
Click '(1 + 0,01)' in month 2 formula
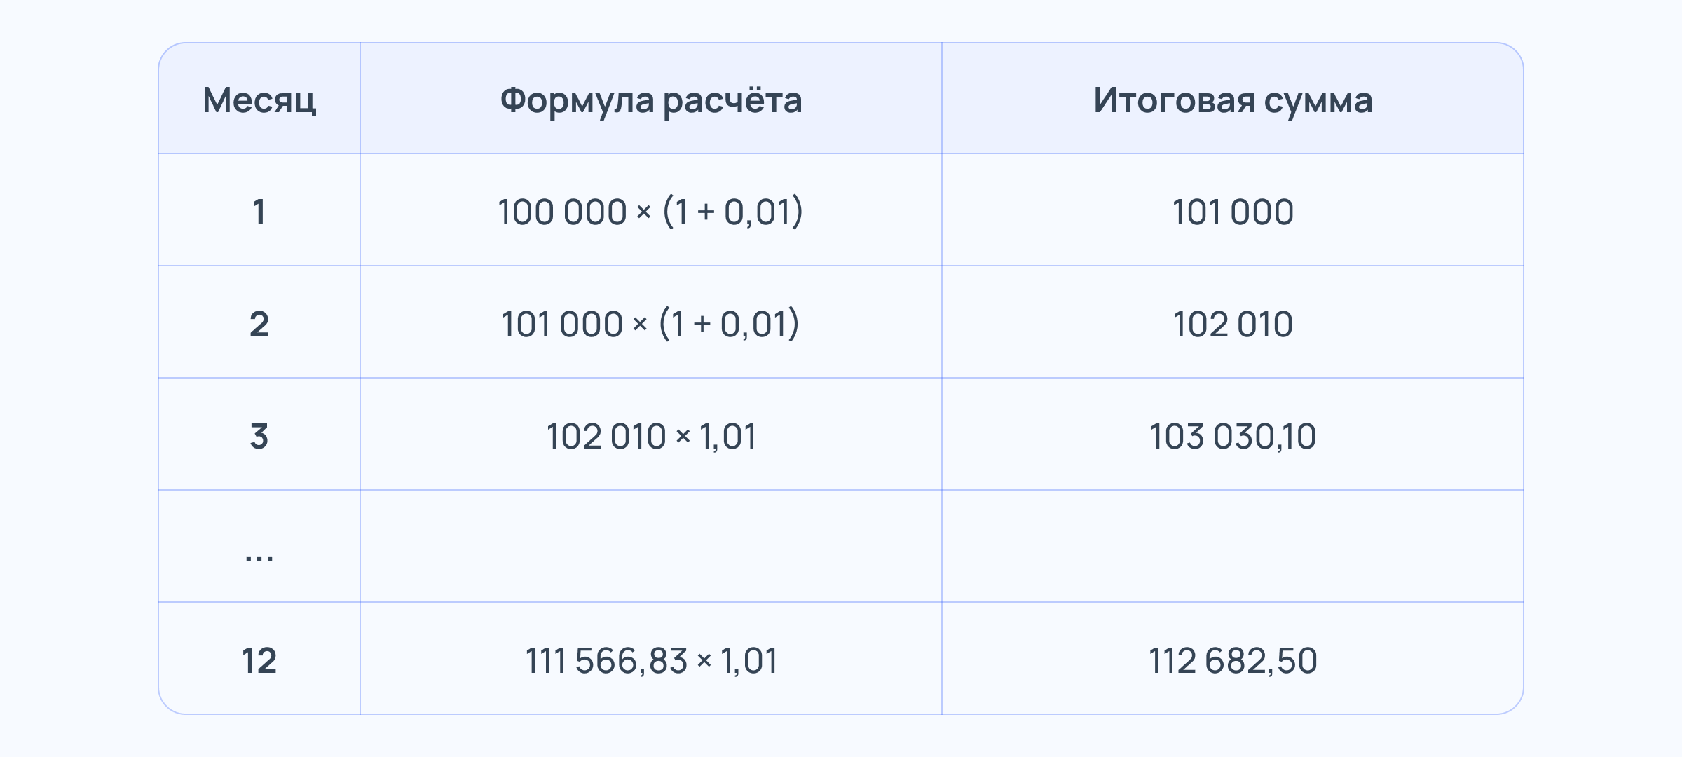coord(729,324)
